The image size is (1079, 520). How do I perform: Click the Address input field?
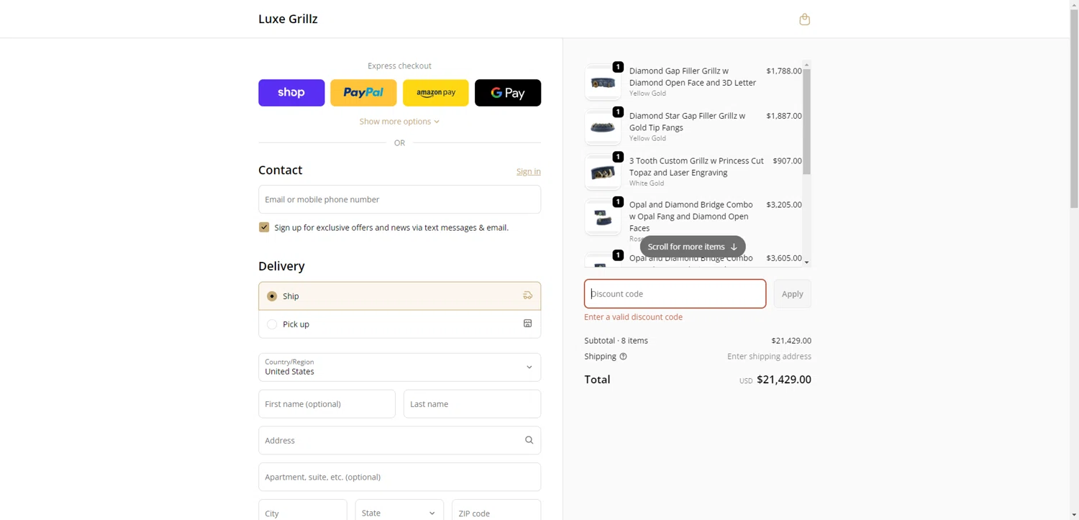pyautogui.click(x=399, y=440)
